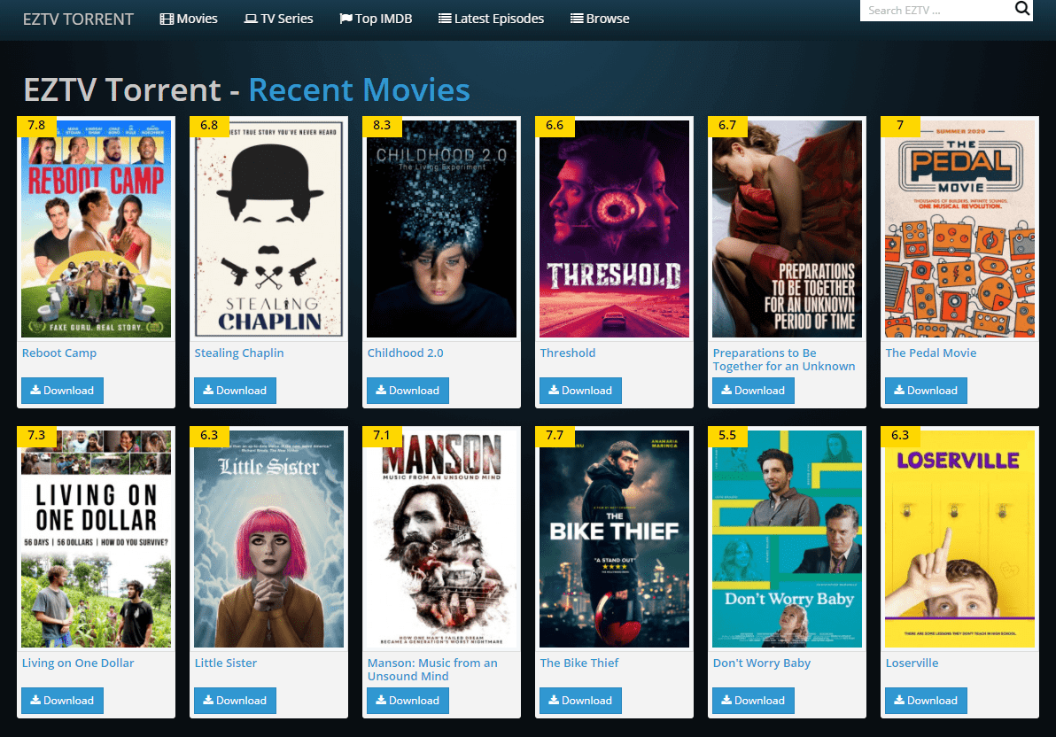Open the Childhood 2.0 poster thumbnail
Screen dimensions: 1056x737
click(x=440, y=229)
